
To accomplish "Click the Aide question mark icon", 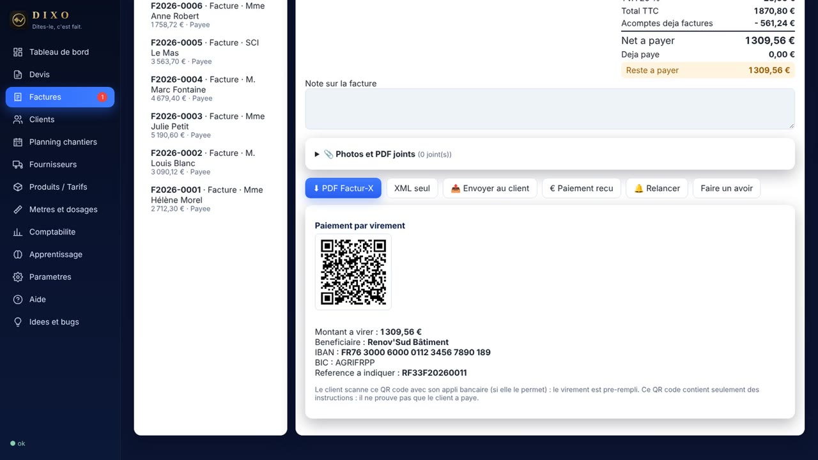I will pyautogui.click(x=18, y=299).
